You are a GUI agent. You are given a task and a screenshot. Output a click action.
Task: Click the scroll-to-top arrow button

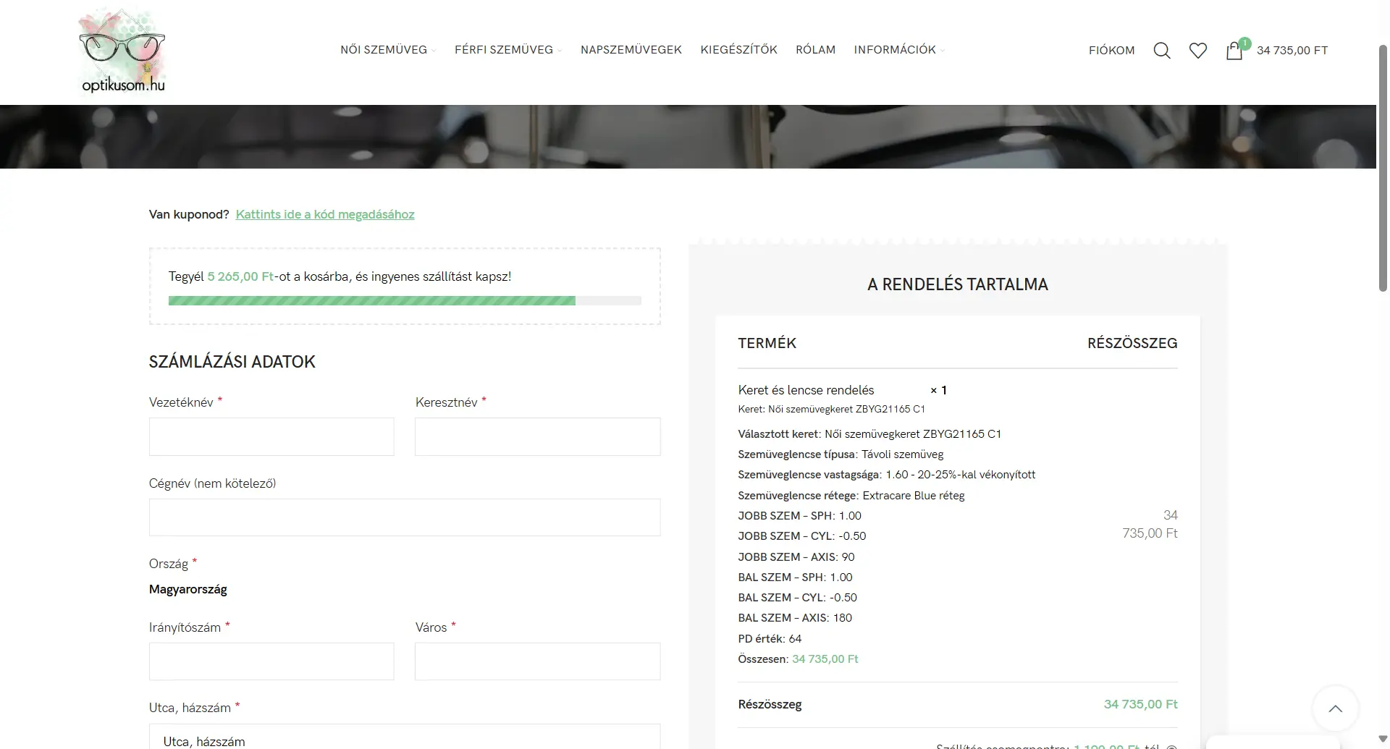(1335, 708)
